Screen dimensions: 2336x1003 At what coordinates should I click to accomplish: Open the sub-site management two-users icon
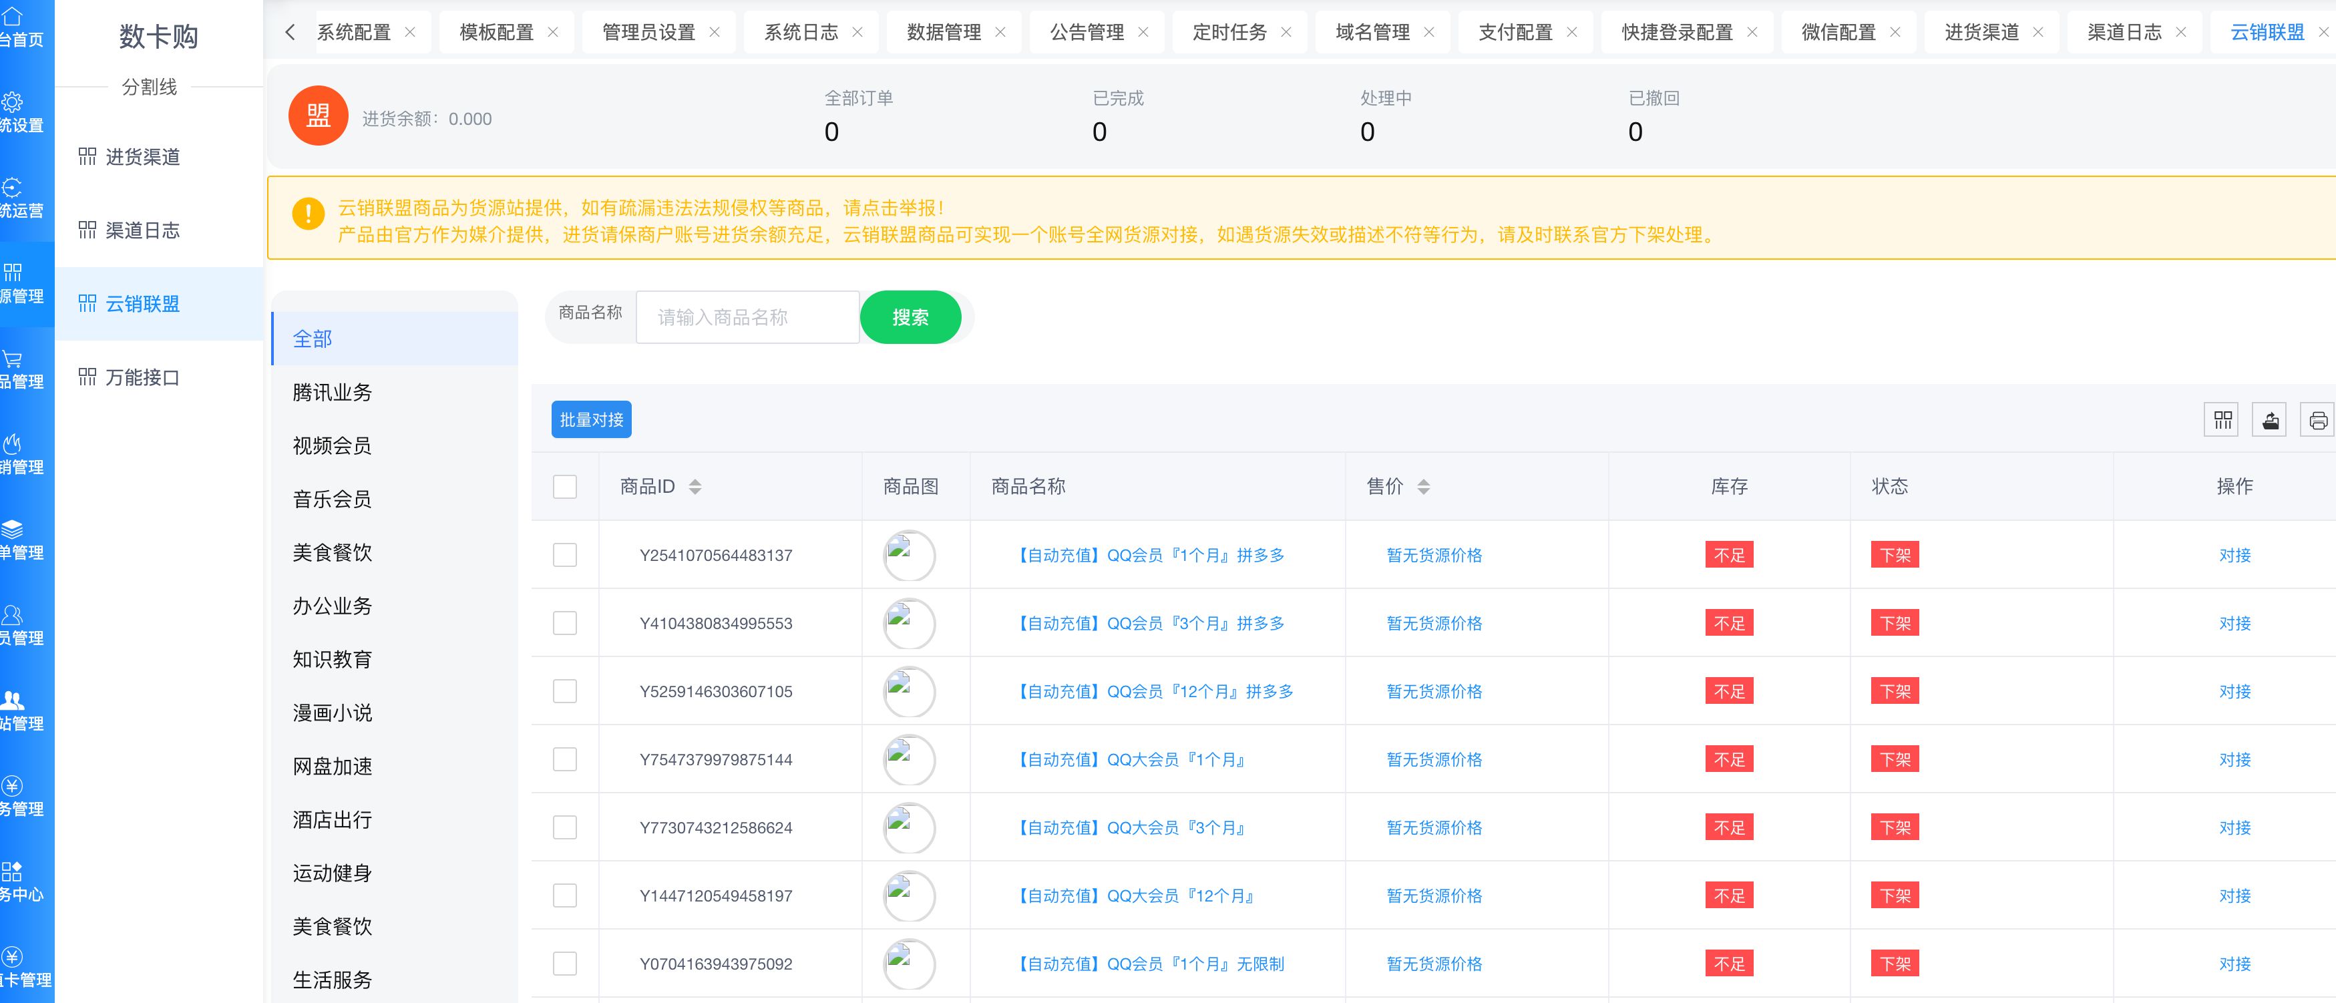(12, 700)
